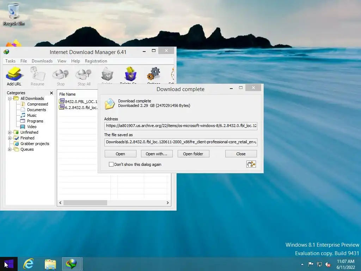Click the Delete Completed toolbar icon

point(130,74)
